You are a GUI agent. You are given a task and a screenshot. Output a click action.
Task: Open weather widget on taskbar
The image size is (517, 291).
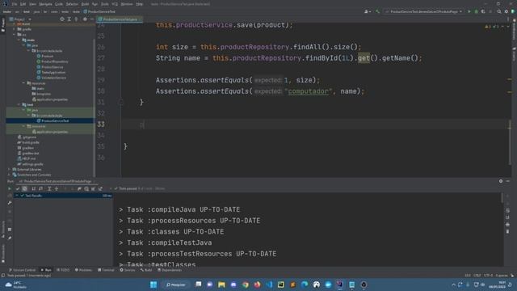(x=16, y=285)
